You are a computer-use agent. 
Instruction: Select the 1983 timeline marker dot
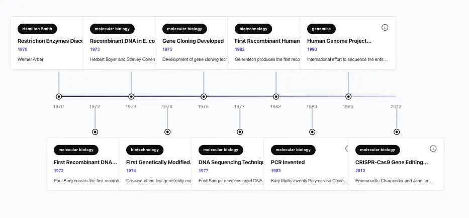[x=312, y=132]
